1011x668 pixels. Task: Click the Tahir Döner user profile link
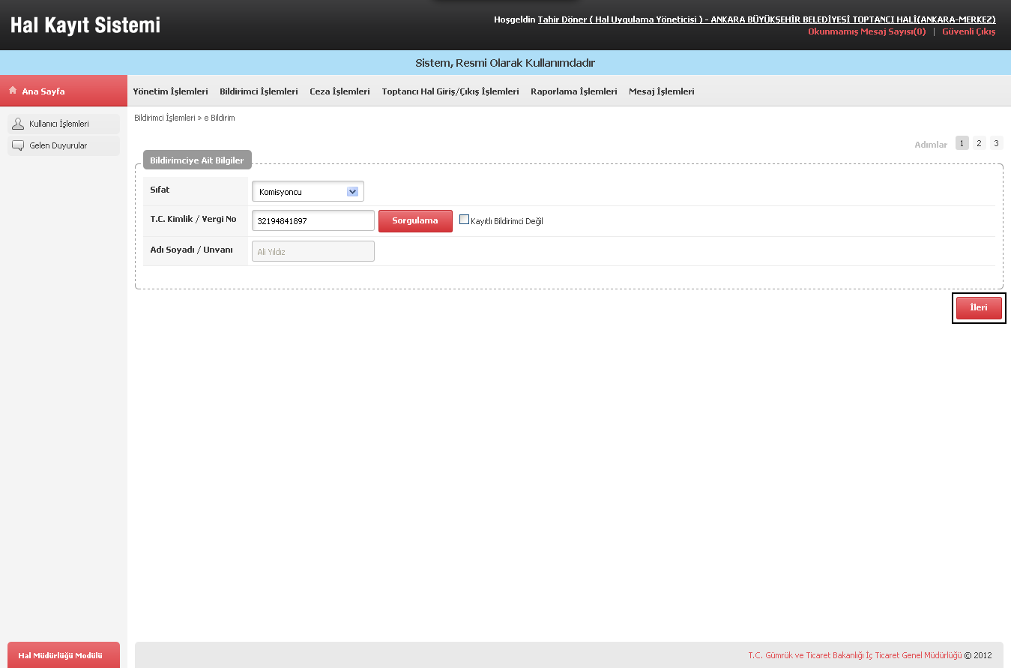tap(767, 19)
